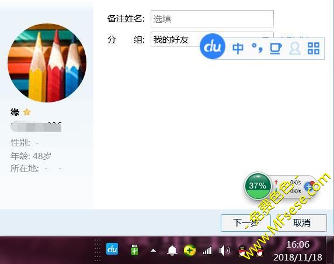Image resolution: width=334 pixels, height=264 pixels.
Task: Open the cup-shaped skin icon on input bar
Action: pyautogui.click(x=276, y=49)
